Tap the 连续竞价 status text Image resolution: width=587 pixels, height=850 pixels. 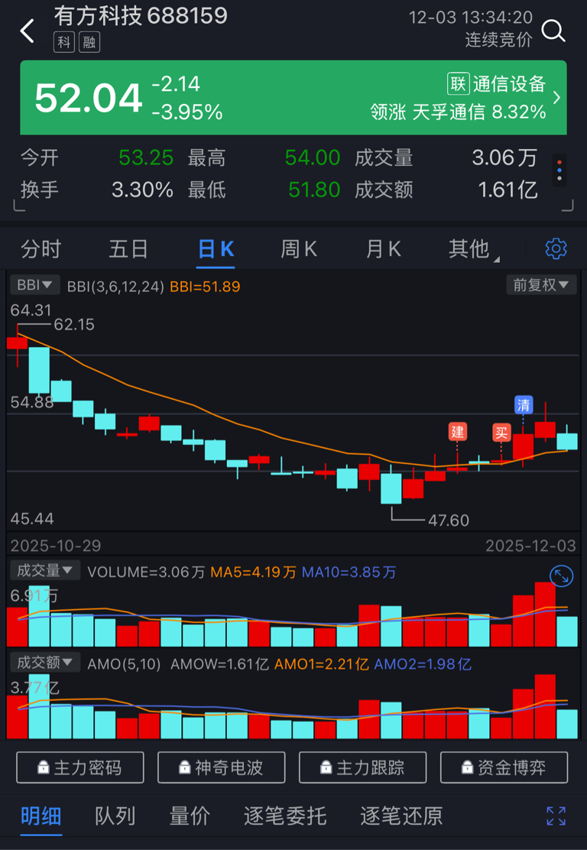point(498,40)
